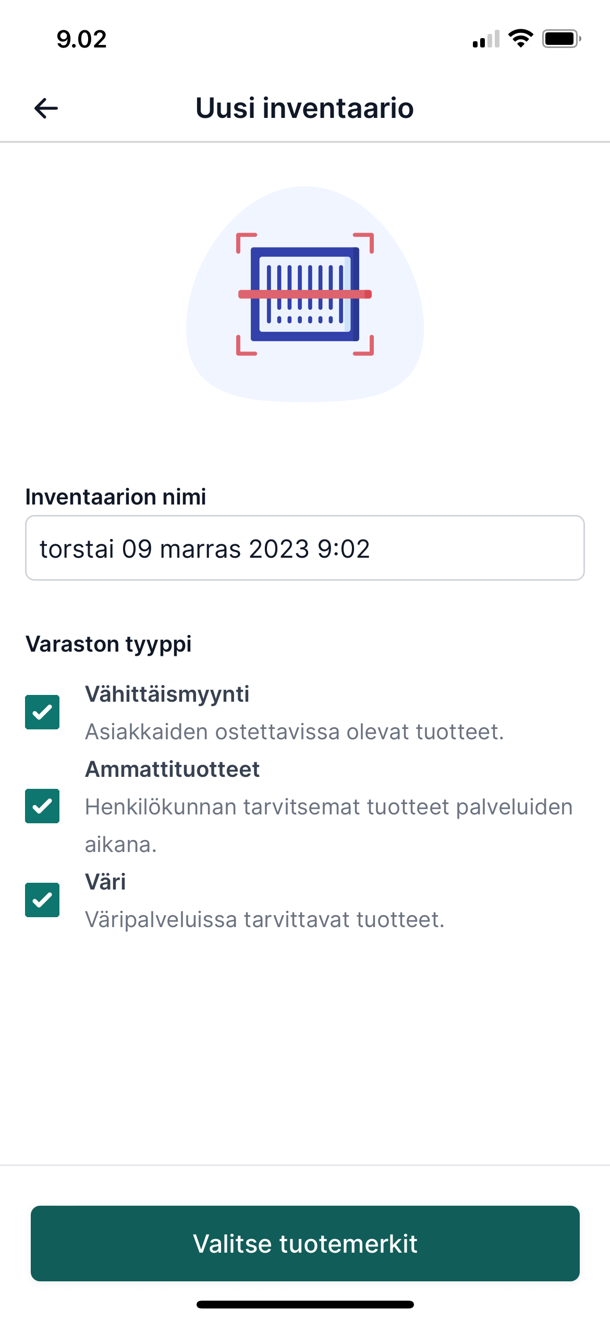Screen dimensions: 610x1321
Task: Click the Inventaarion nimi text field
Action: 305,548
